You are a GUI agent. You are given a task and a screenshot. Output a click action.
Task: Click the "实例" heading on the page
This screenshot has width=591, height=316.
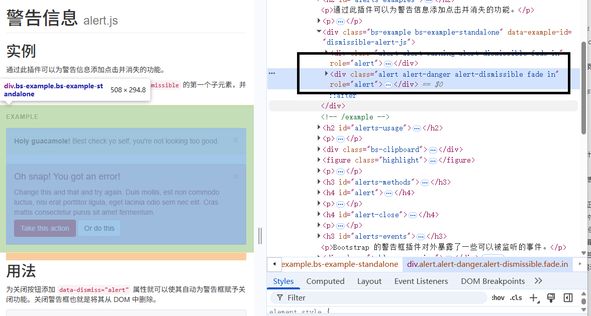pos(21,51)
